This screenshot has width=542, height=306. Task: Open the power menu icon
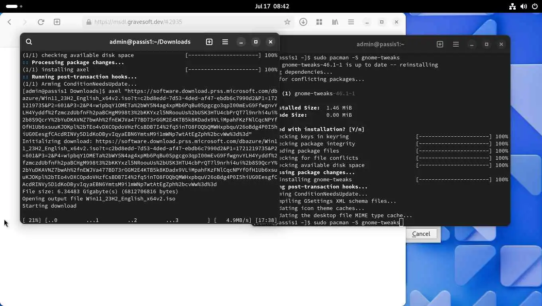534,6
